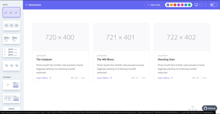Image resolution: width=220 pixels, height=114 pixels.
Task: Switch to tablet preview mode
Action: coord(201,5)
